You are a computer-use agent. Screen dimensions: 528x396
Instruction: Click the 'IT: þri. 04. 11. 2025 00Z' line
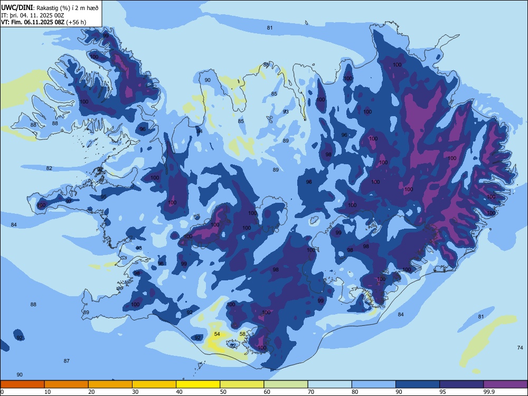(x=33, y=15)
